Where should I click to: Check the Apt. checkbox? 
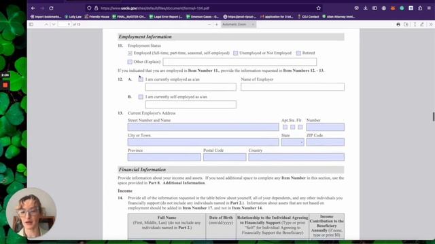[285, 127]
